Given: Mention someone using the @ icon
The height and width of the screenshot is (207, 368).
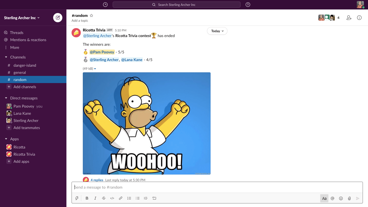Looking at the screenshot, I should tap(332, 198).
